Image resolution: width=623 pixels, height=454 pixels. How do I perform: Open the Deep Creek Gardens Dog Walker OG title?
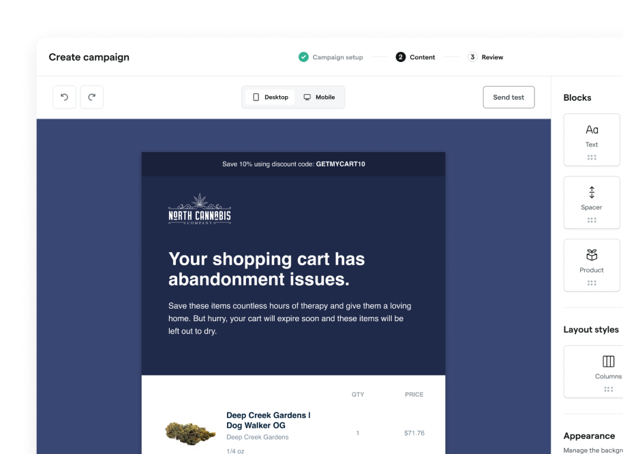point(269,420)
